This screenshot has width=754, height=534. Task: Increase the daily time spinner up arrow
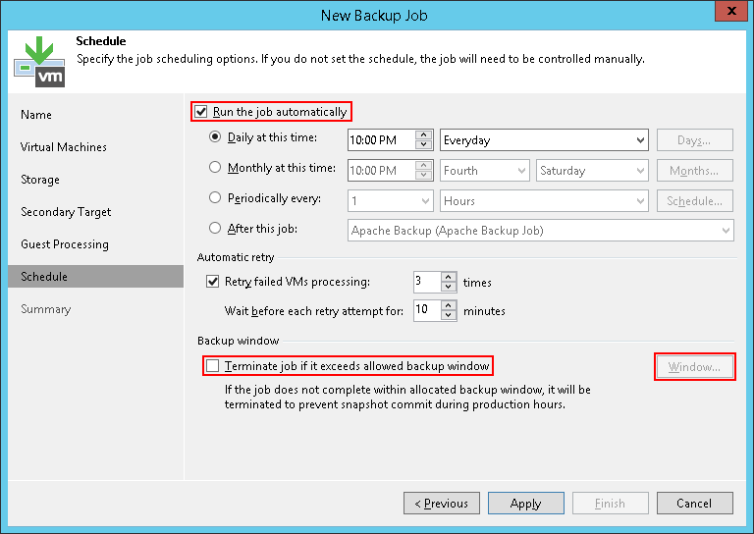point(424,135)
